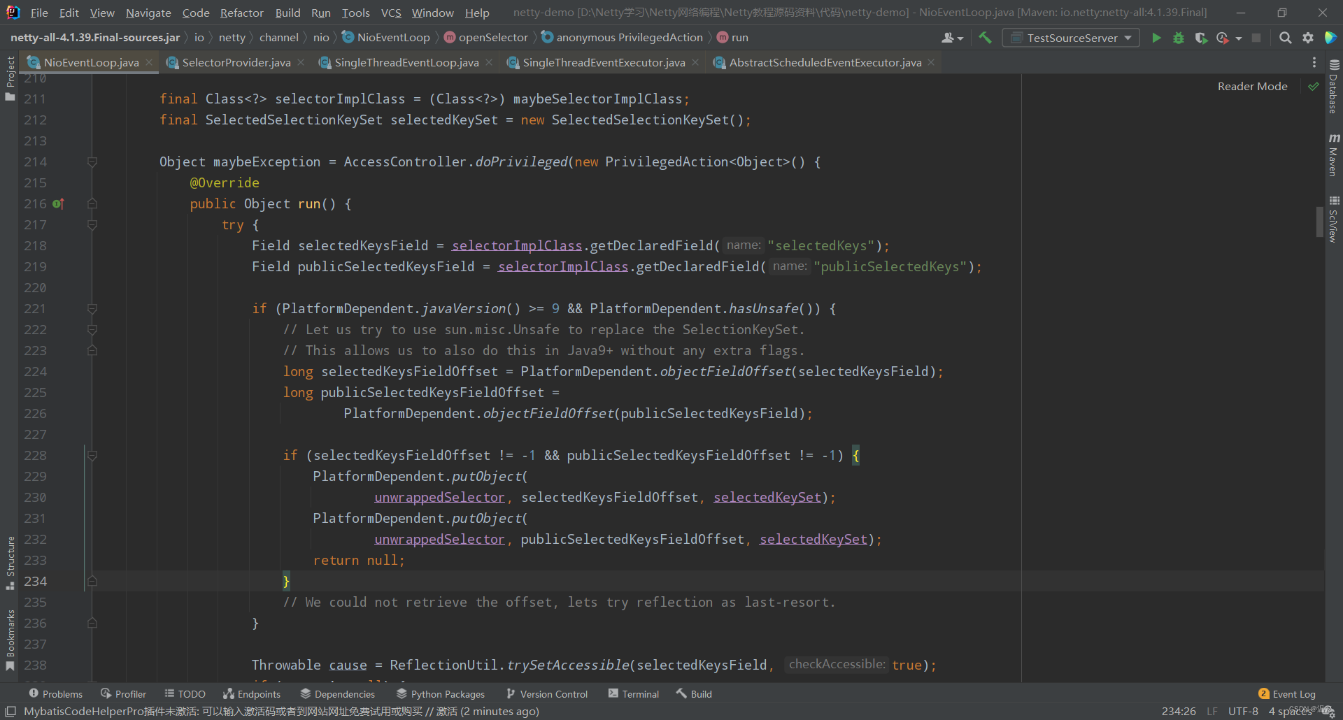Open the Tools menu

point(355,13)
